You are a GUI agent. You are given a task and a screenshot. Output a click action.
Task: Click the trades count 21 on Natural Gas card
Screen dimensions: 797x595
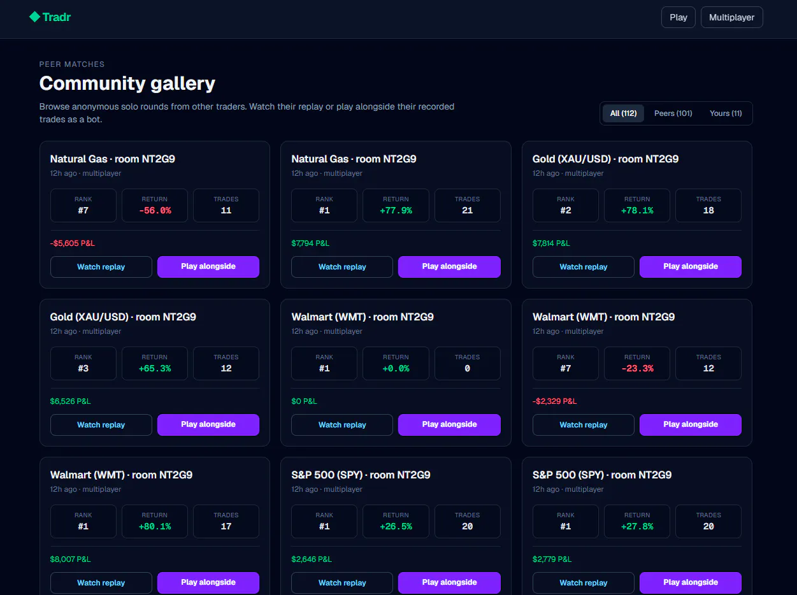click(x=468, y=210)
